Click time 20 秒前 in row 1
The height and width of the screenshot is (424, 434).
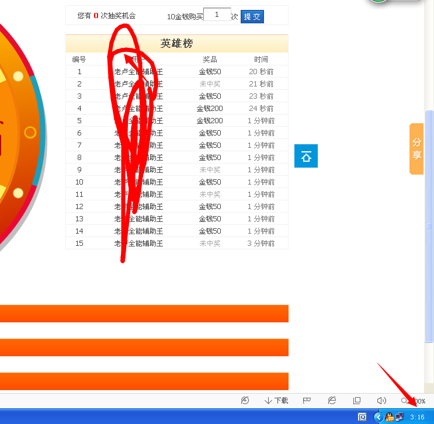tap(261, 72)
